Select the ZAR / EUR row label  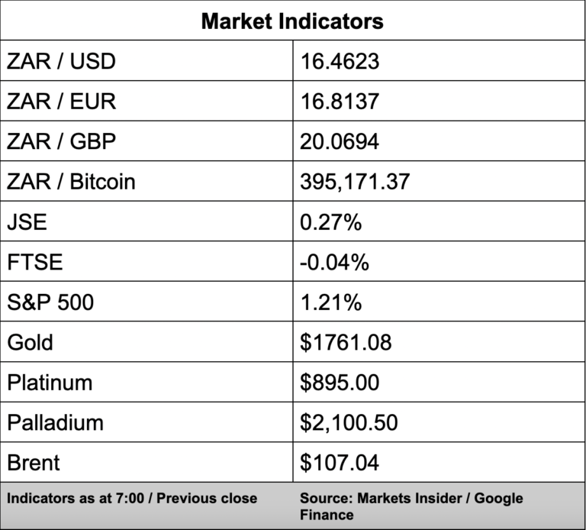click(61, 102)
